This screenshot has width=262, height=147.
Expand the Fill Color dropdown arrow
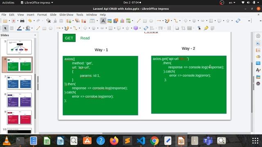pyautogui.click(x=32, y=28)
